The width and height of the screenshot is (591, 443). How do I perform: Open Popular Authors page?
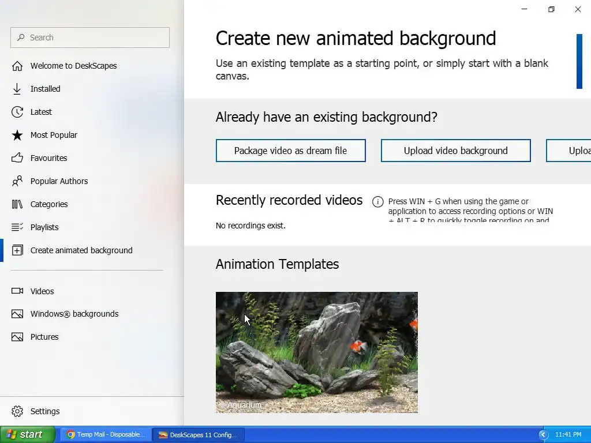point(59,181)
